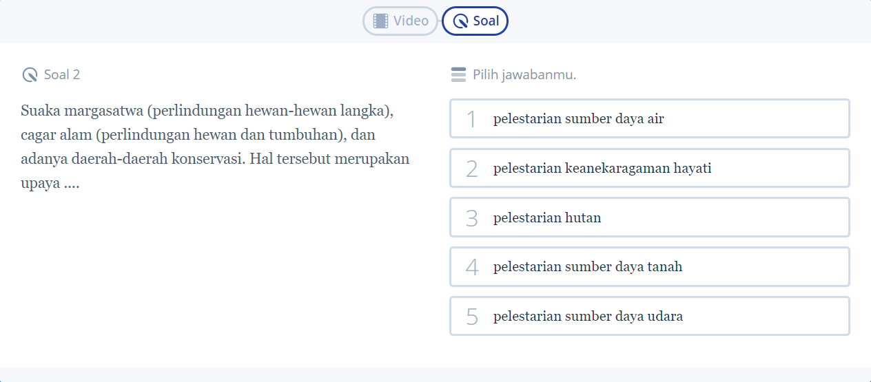This screenshot has width=871, height=382.
Task: Click number 1 on first answer
Action: click(471, 119)
